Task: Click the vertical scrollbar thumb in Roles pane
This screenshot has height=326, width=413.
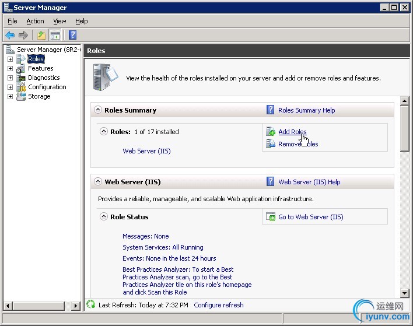Action: coord(404,128)
